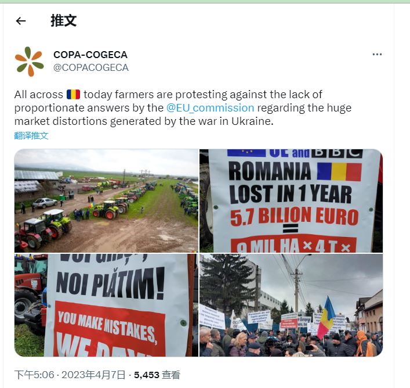The height and width of the screenshot is (388, 410).
Task: Open the aerial tractors field photo
Action: point(107,201)
